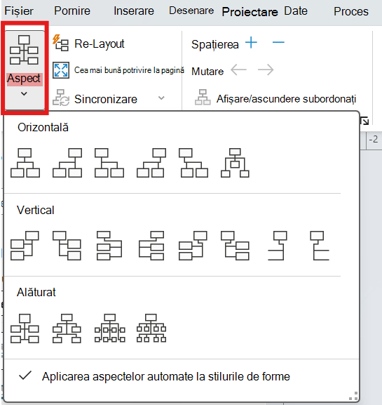The width and height of the screenshot is (382, 405).
Task: Select the first Vertical layout option
Action: [25, 246]
